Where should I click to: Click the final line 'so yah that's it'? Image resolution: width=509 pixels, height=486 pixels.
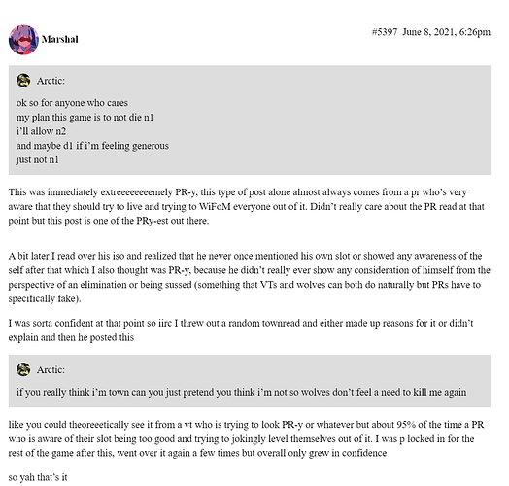pos(38,477)
